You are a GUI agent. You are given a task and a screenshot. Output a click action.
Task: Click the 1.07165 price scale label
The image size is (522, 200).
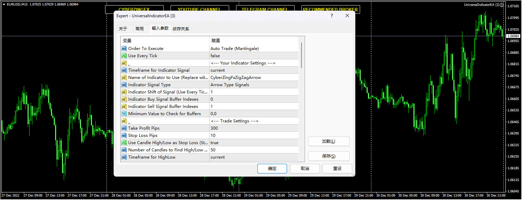[x=514, y=6]
